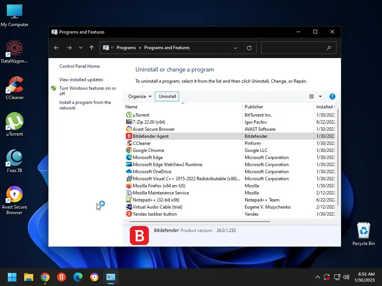Click the Notepad++ list icon
This screenshot has width=382, height=286.
coord(129,200)
